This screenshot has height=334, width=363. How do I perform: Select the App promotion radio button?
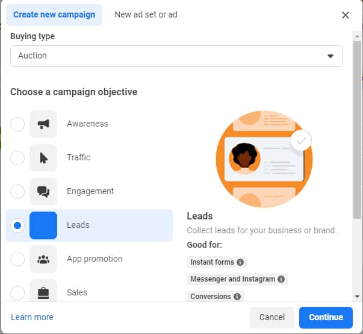tap(17, 259)
